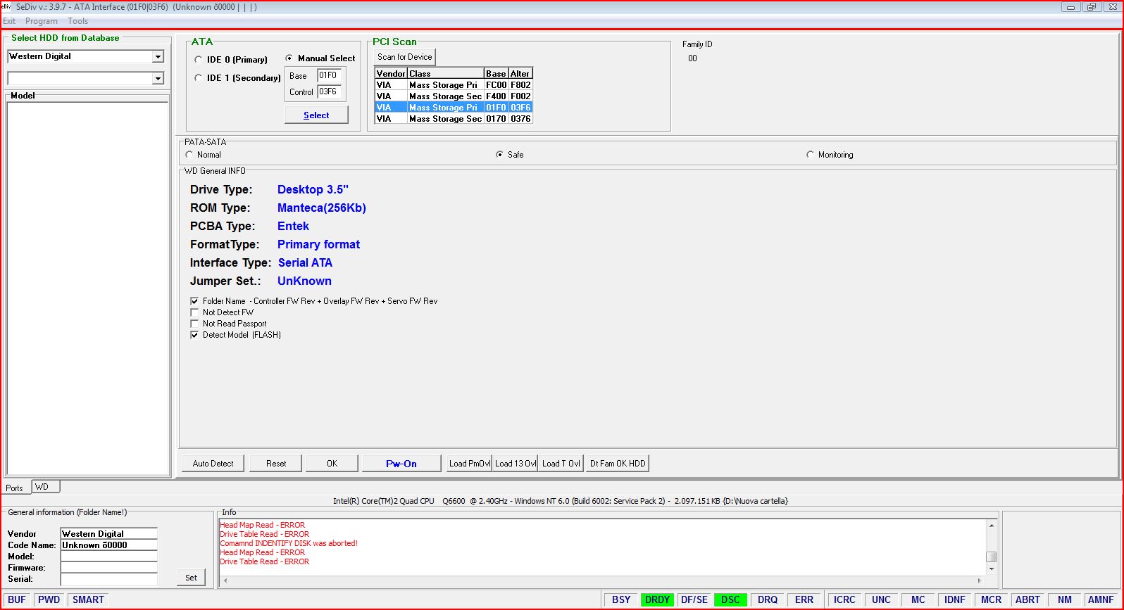Image resolution: width=1124 pixels, height=610 pixels.
Task: Click the OK button
Action: 332,464
